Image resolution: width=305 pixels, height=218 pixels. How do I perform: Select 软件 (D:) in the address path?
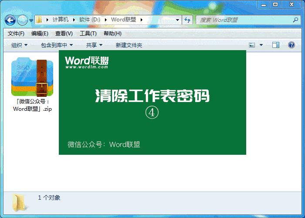pos(89,20)
